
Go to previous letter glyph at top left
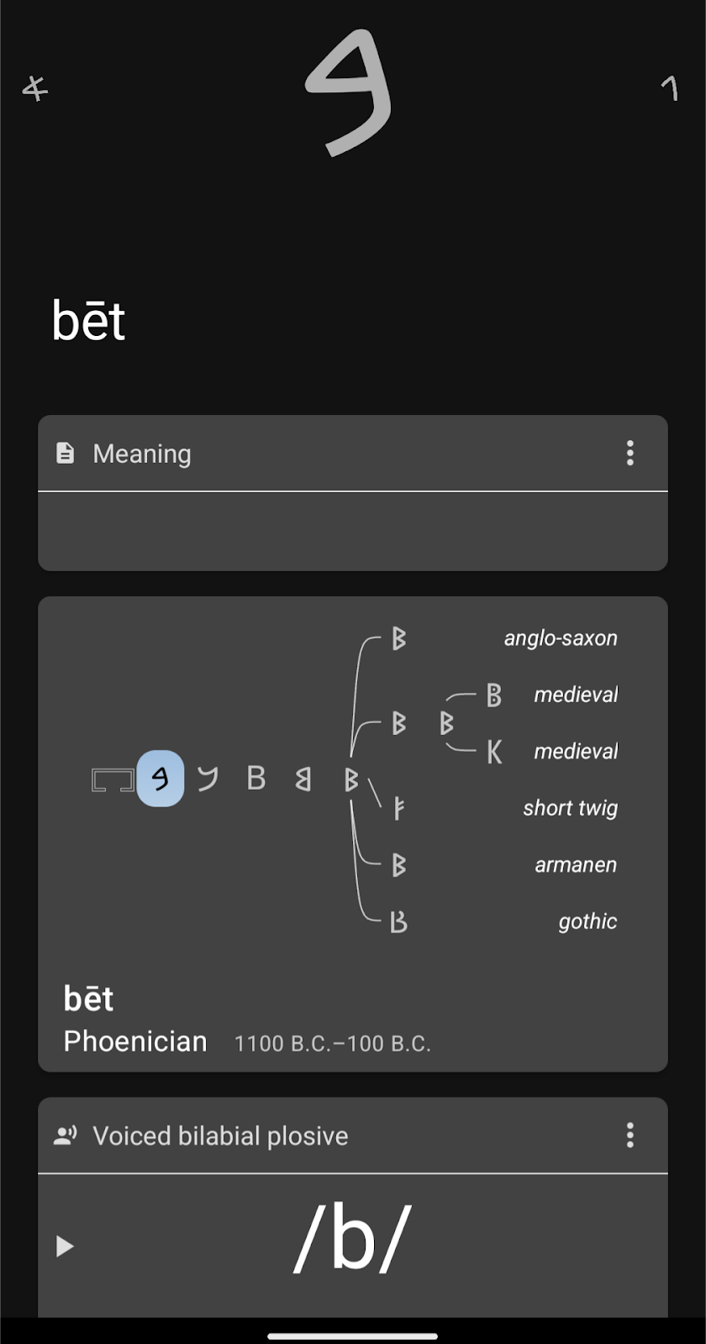click(x=35, y=88)
